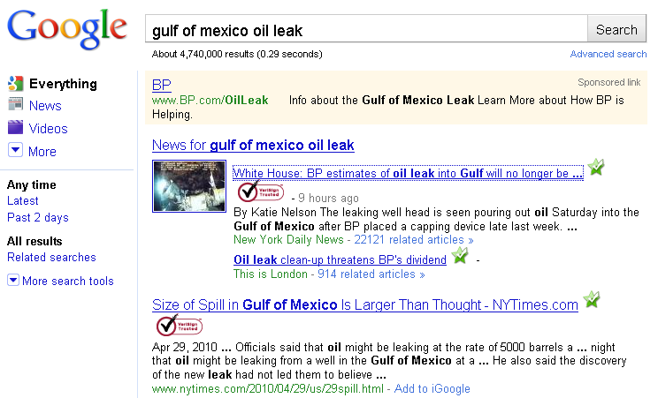Image resolution: width=658 pixels, height=398 pixels.
Task: Click VeriSign Trusted seal under NYTimes result
Action: 180,325
